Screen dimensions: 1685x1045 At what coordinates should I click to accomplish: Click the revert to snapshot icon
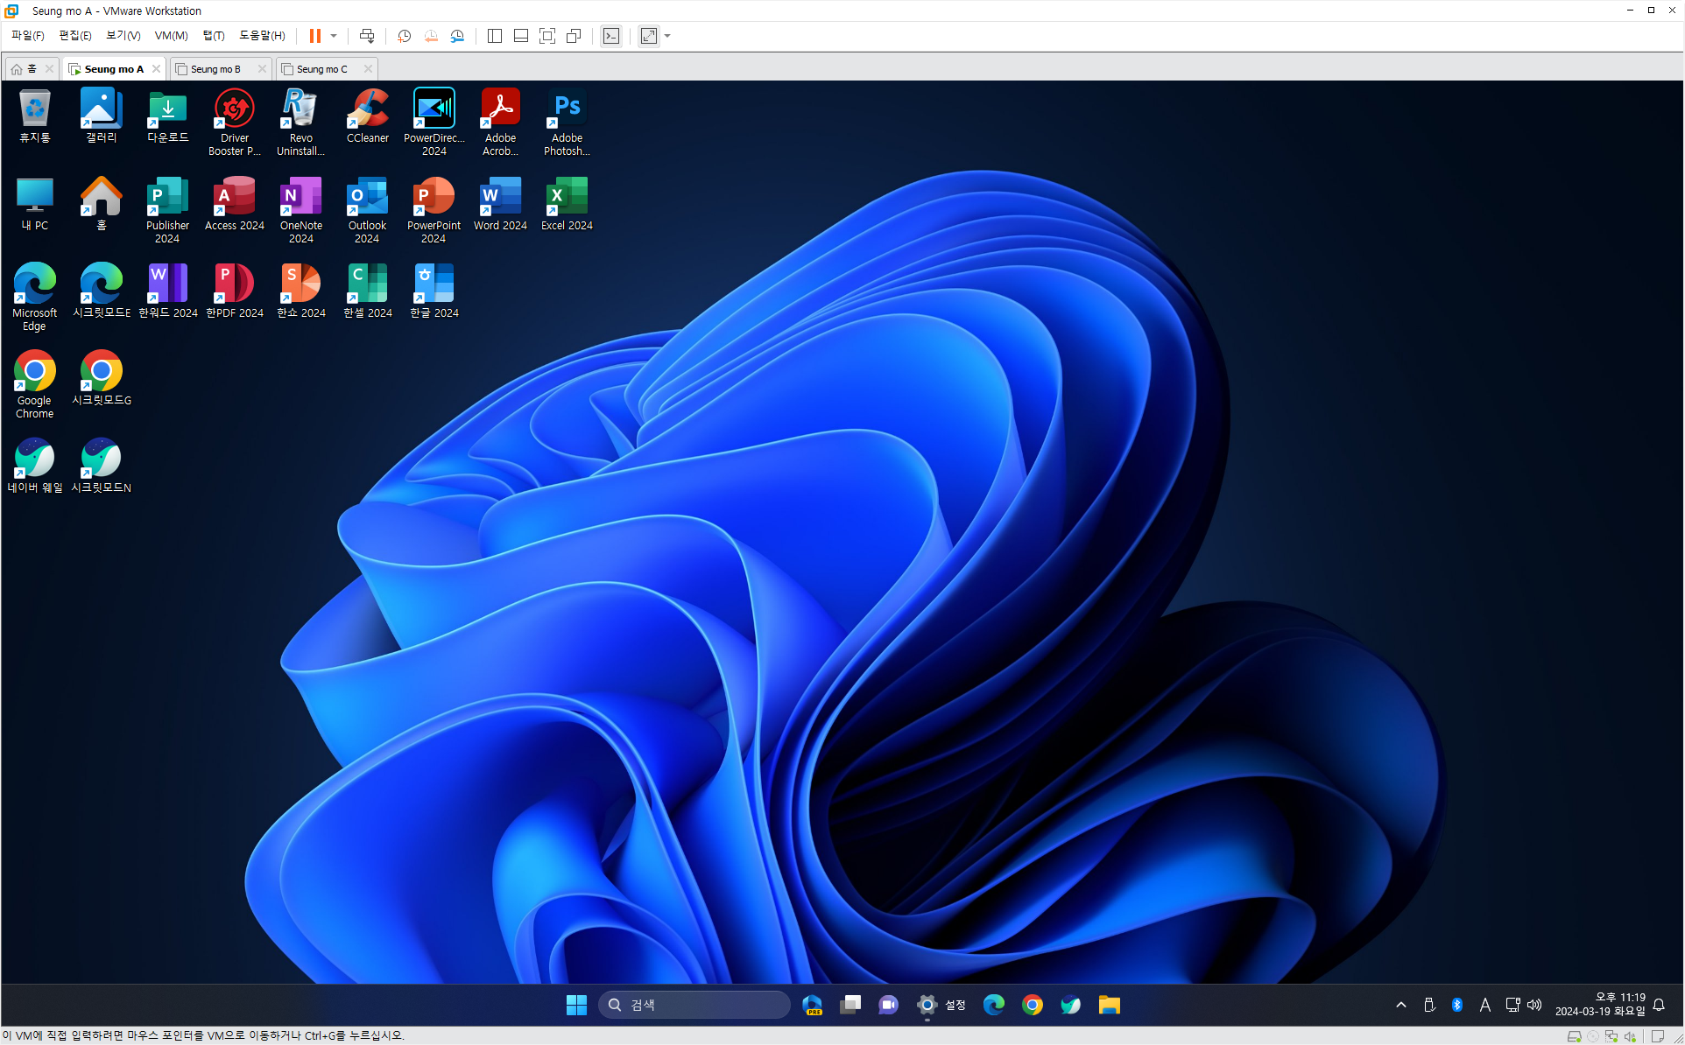coord(431,36)
